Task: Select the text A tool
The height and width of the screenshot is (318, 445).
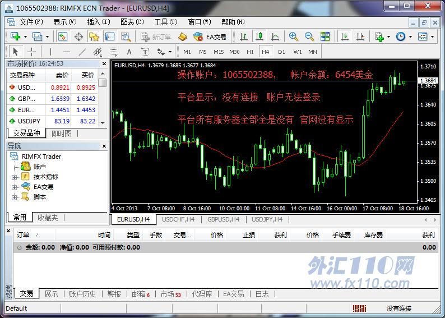Action: [x=129, y=52]
